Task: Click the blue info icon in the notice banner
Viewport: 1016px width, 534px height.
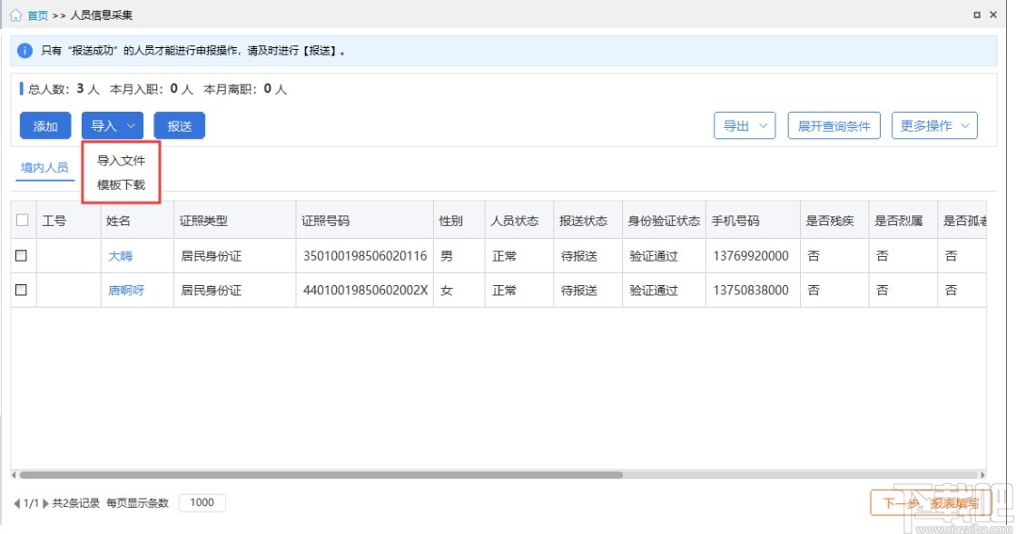Action: 24,51
